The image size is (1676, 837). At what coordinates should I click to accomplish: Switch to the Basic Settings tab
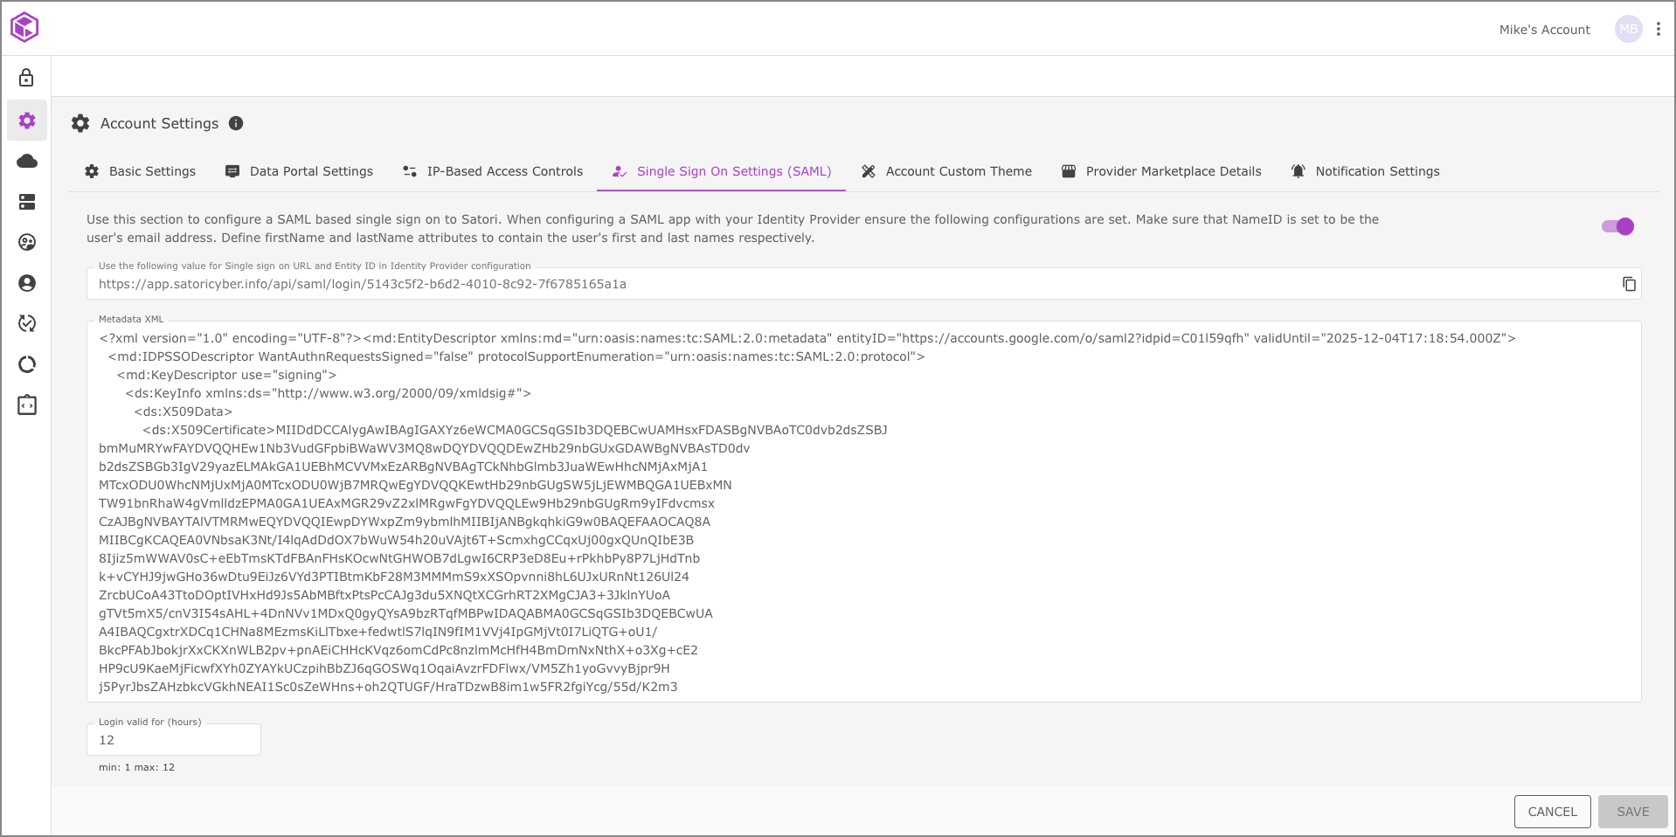coord(141,171)
